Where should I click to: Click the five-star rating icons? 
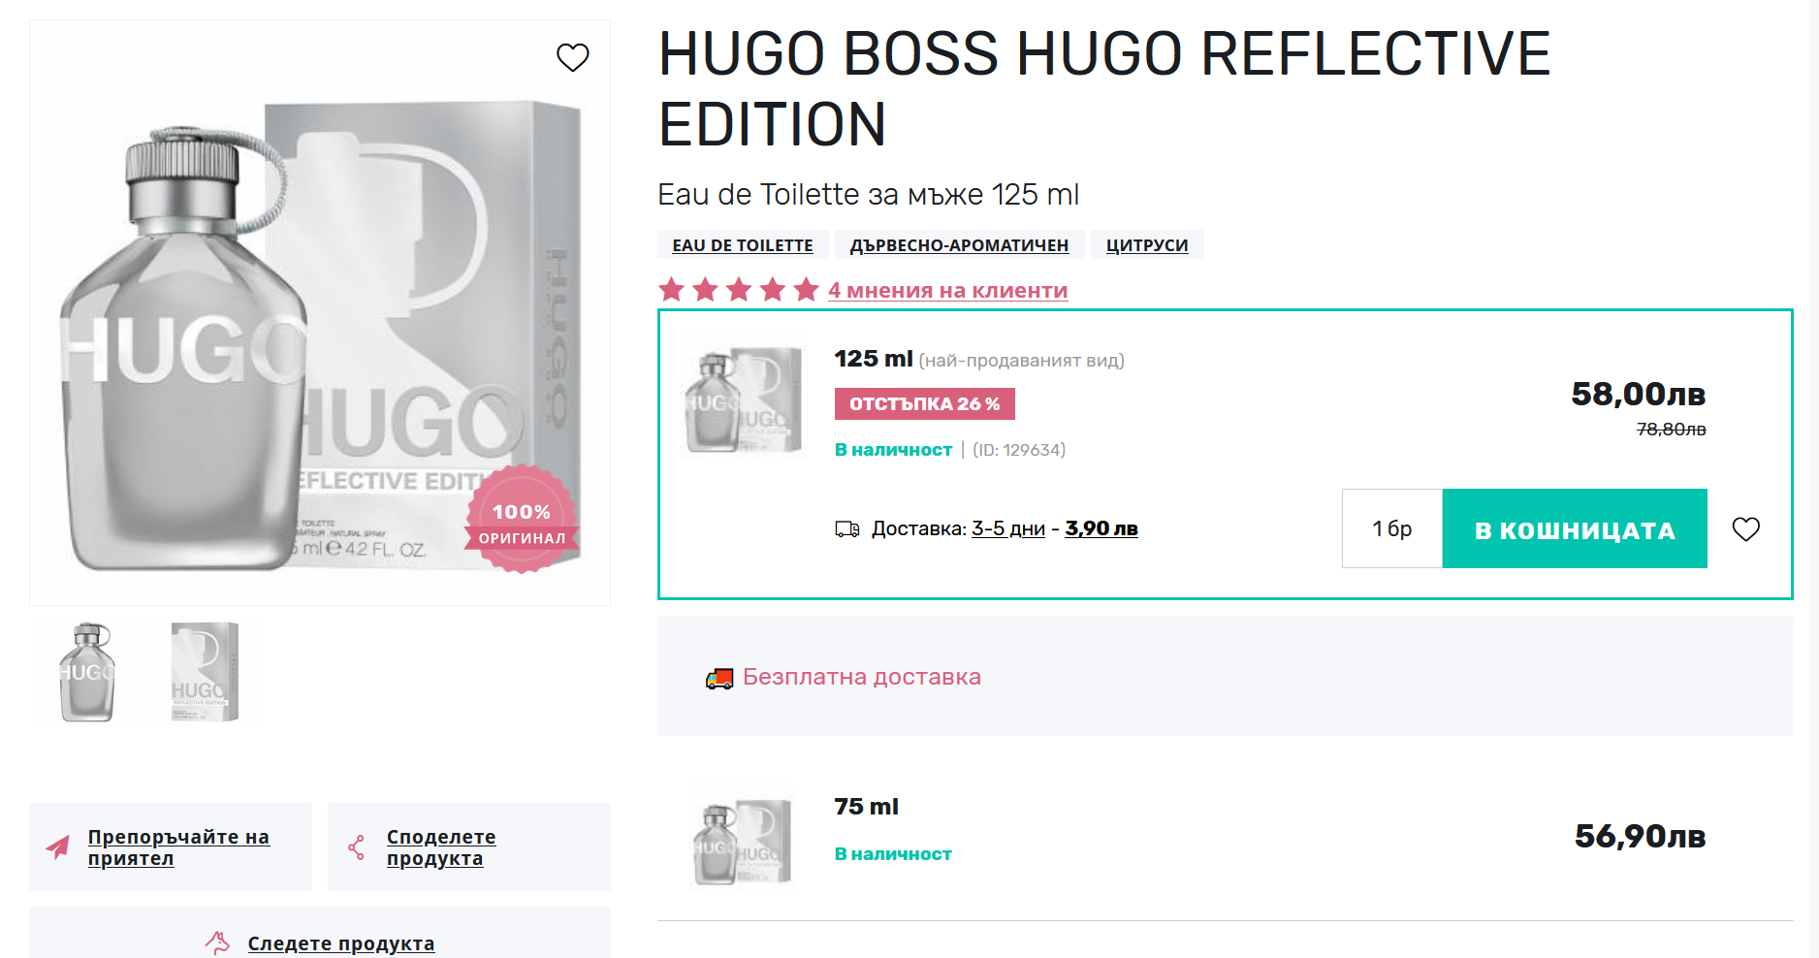point(738,290)
